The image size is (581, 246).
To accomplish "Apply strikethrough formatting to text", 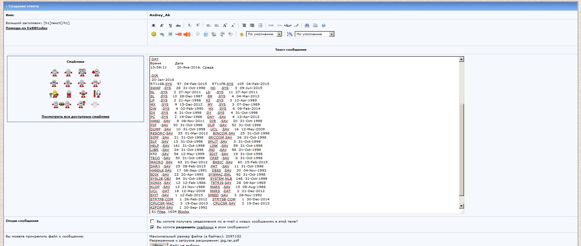I will [178, 25].
